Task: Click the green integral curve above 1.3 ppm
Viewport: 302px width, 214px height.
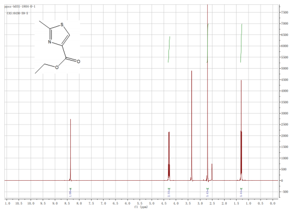Action: (x=241, y=43)
